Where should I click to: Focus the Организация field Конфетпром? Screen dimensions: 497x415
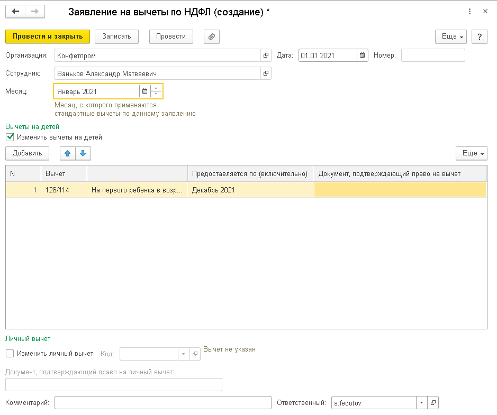point(157,56)
